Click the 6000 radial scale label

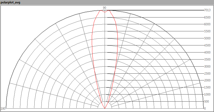[x=207, y=24]
